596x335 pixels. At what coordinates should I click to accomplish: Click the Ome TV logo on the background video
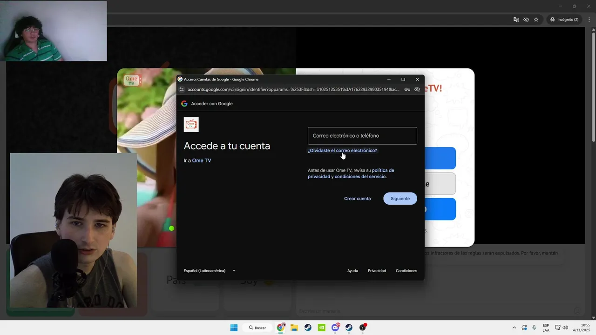click(x=132, y=80)
